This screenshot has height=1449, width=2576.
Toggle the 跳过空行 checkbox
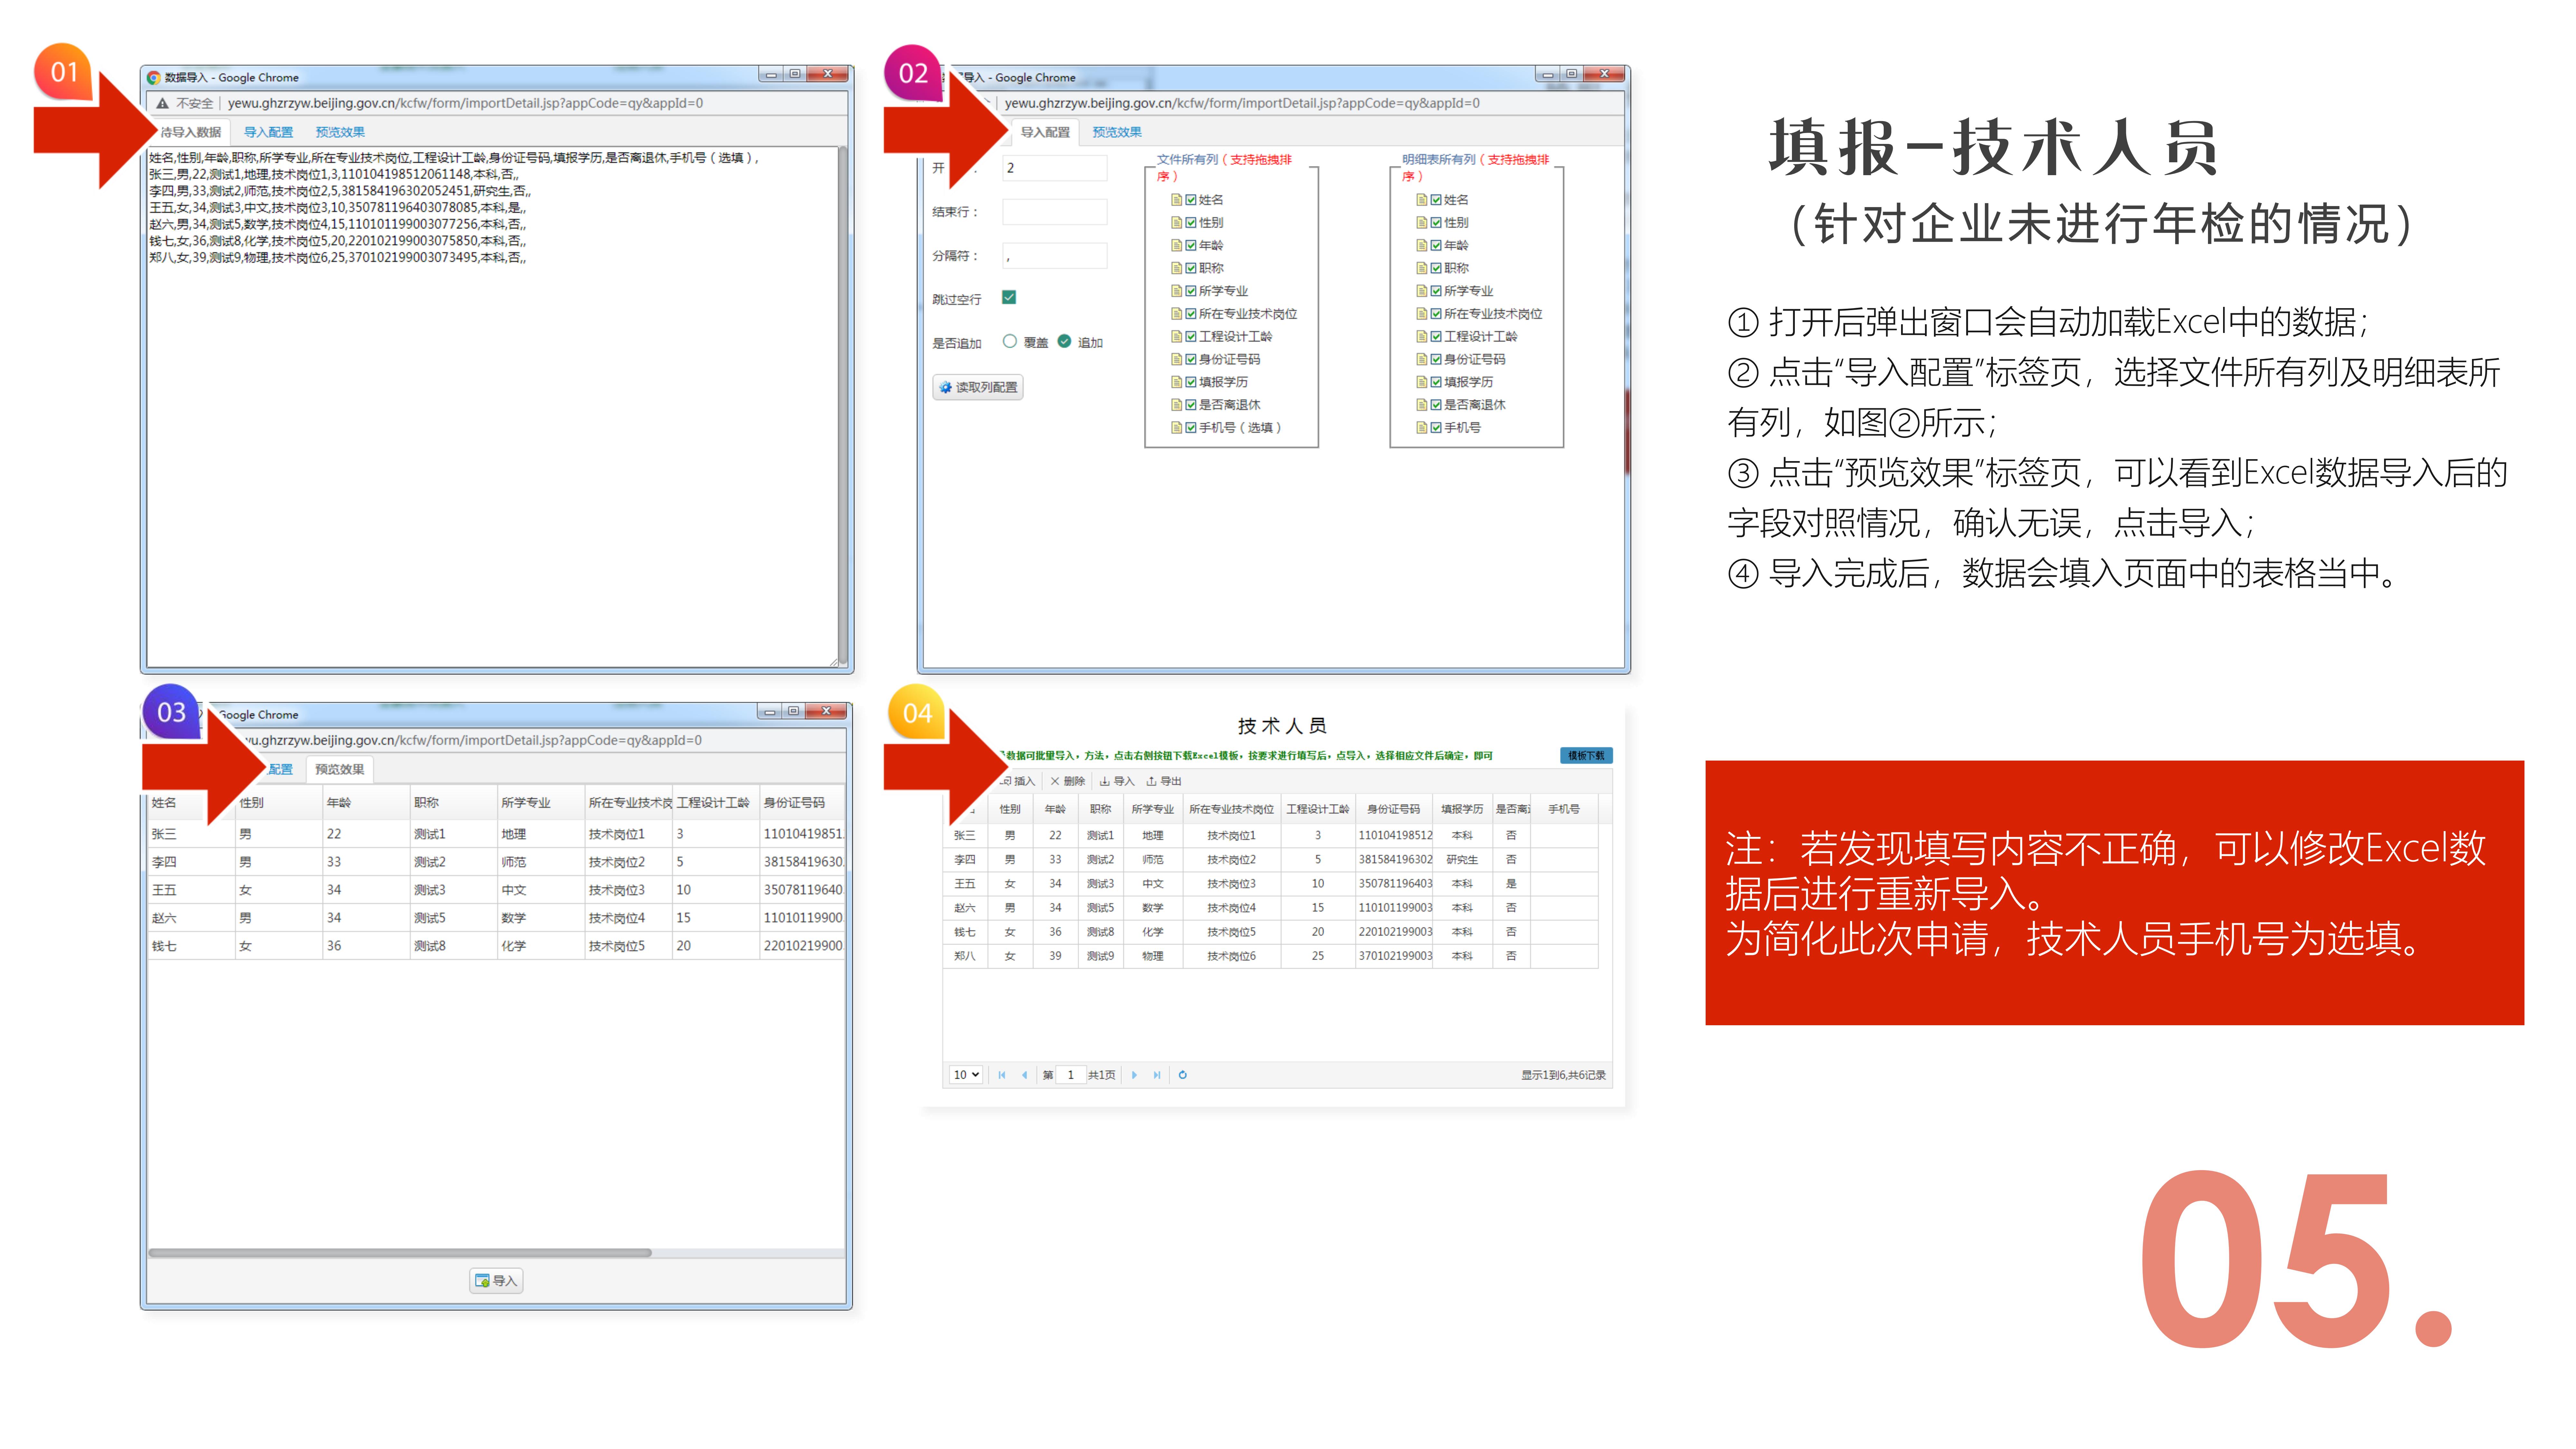[x=1009, y=297]
